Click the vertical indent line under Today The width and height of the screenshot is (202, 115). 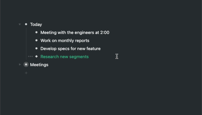26,44
